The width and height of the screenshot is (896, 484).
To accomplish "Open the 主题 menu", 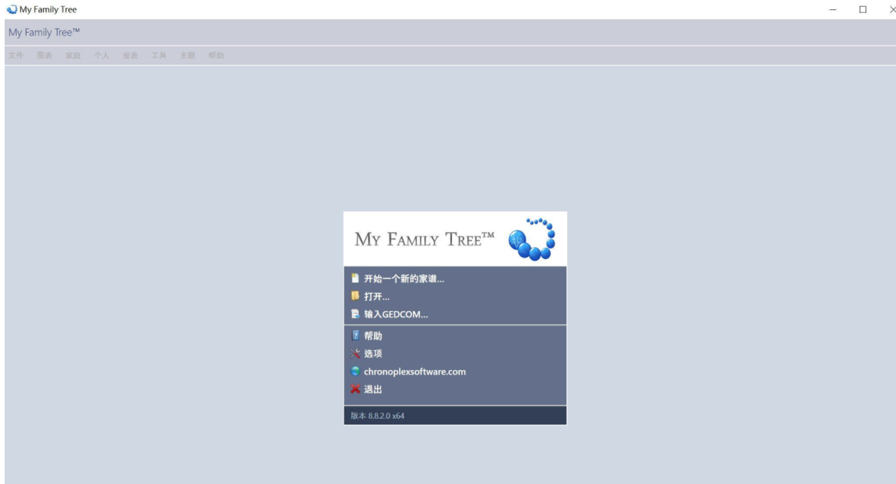I will (x=188, y=56).
